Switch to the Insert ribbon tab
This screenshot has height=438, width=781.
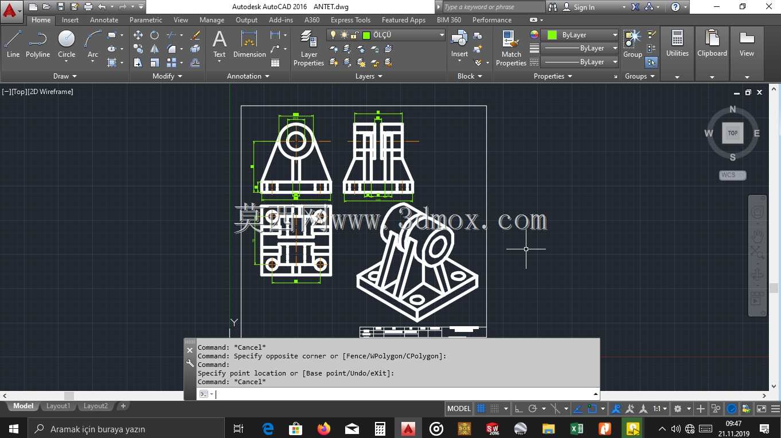(x=70, y=20)
